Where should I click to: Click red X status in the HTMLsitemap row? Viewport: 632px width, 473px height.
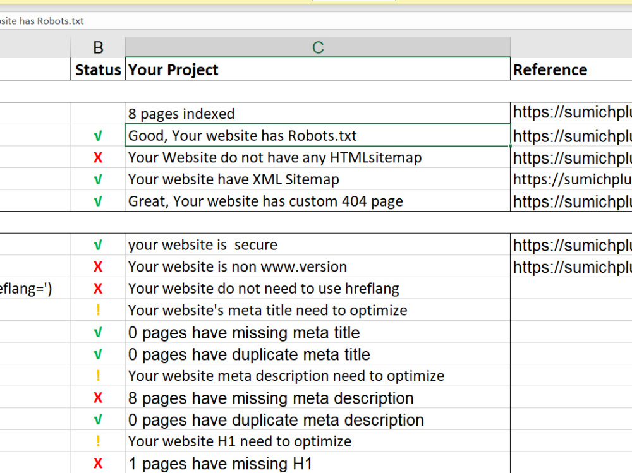click(98, 157)
